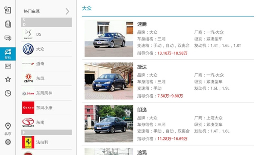Open the 速腾 car photo
Image resolution: width=259 pixels, height=155 pixels.
click(109, 38)
